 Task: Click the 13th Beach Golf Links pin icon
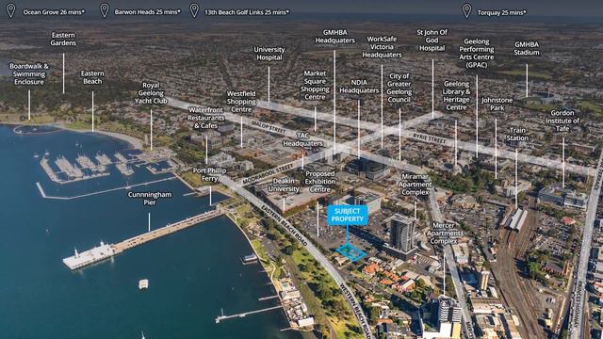pyautogui.click(x=195, y=10)
